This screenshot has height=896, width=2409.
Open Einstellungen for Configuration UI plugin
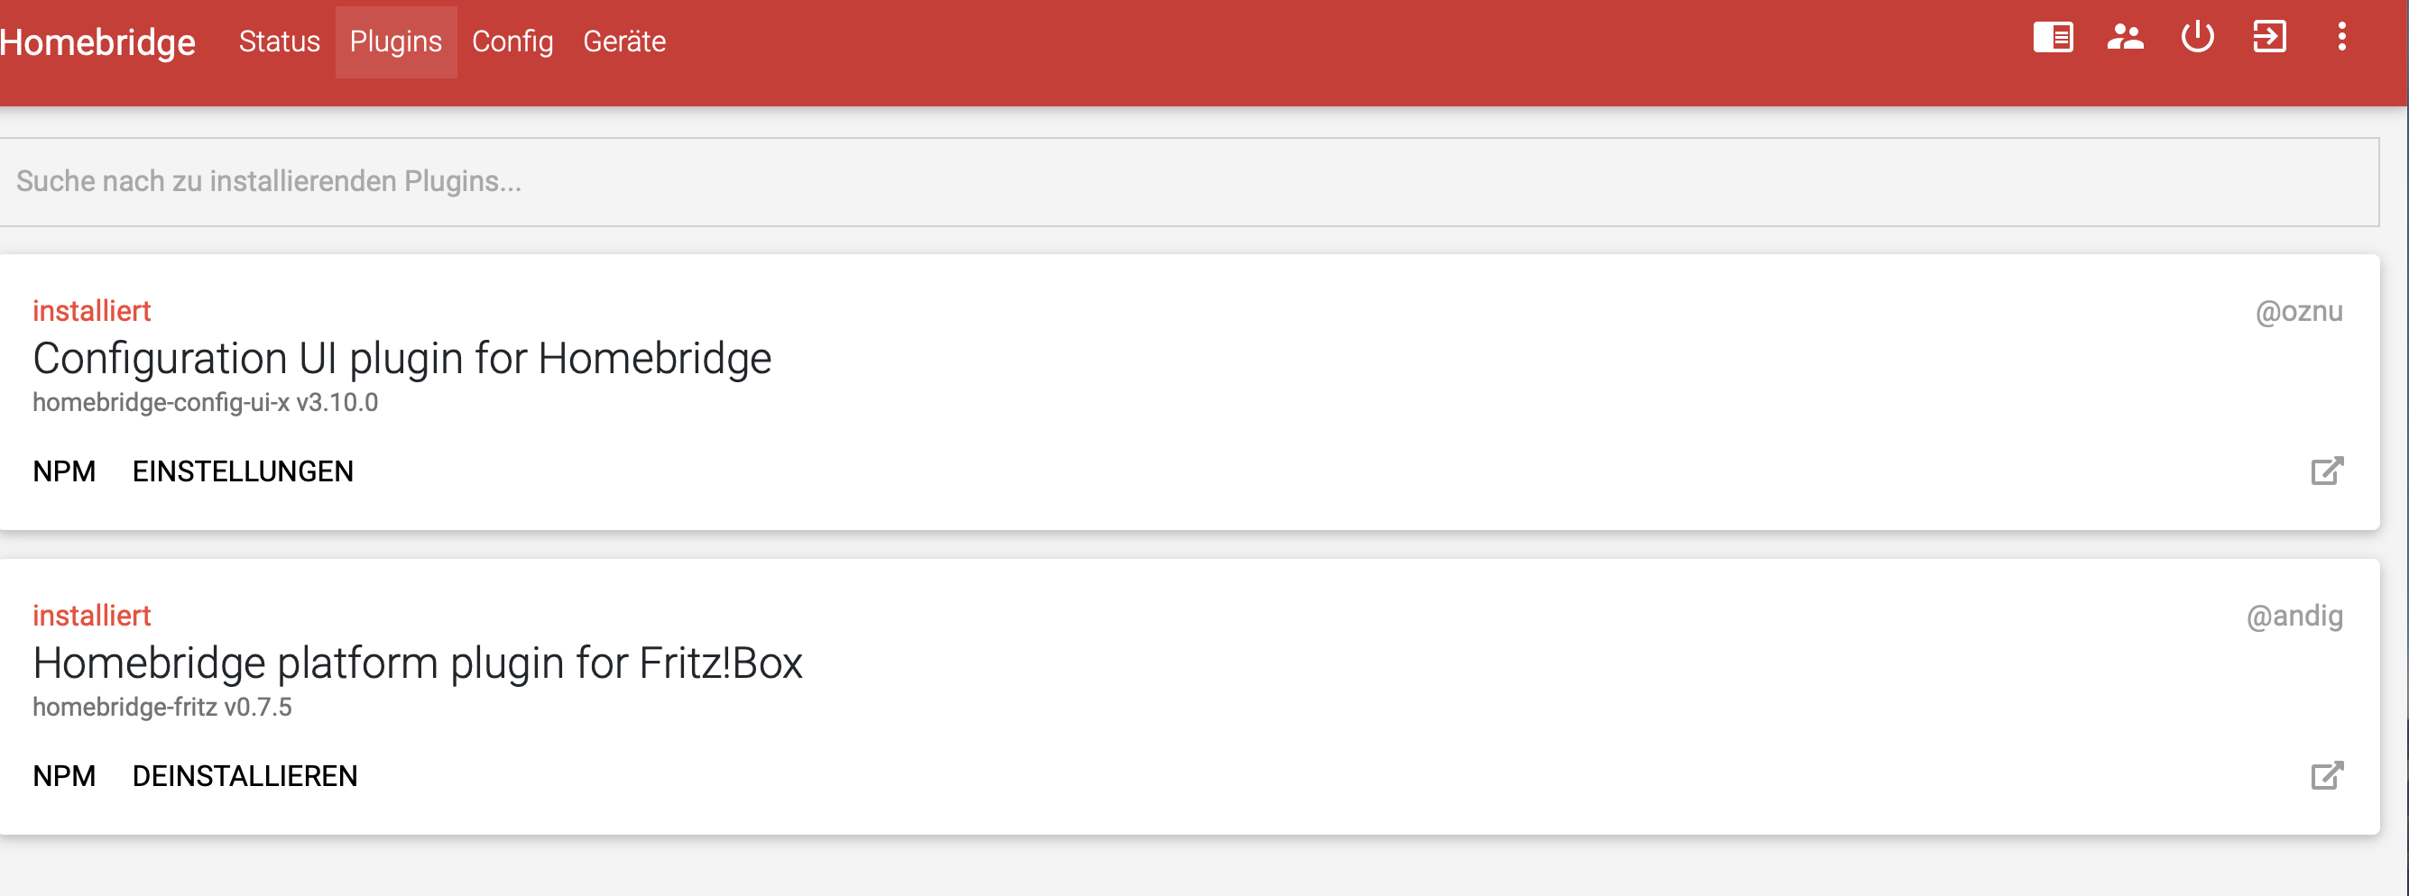(x=242, y=471)
